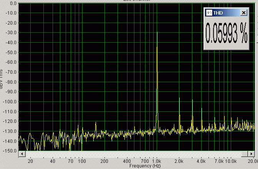This screenshot has width=258, height=169.
Task: Click the -30.0 amplitude axis label
Action: point(11,33)
